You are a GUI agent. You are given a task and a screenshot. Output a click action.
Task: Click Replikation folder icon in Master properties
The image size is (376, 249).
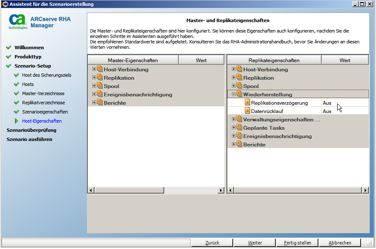click(x=100, y=77)
